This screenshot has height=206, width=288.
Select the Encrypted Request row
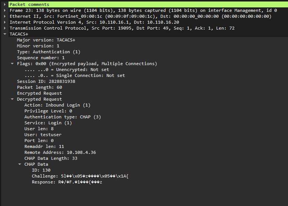[x=39, y=93]
